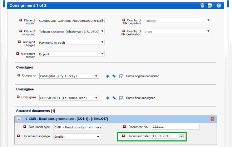Screen dimensions: 232x147
Task: Click the Document date text field
Action: click(164, 136)
